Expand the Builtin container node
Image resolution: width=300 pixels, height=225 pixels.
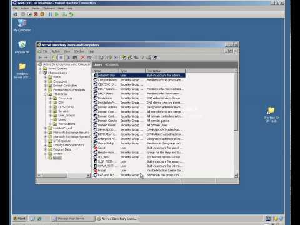point(45,77)
